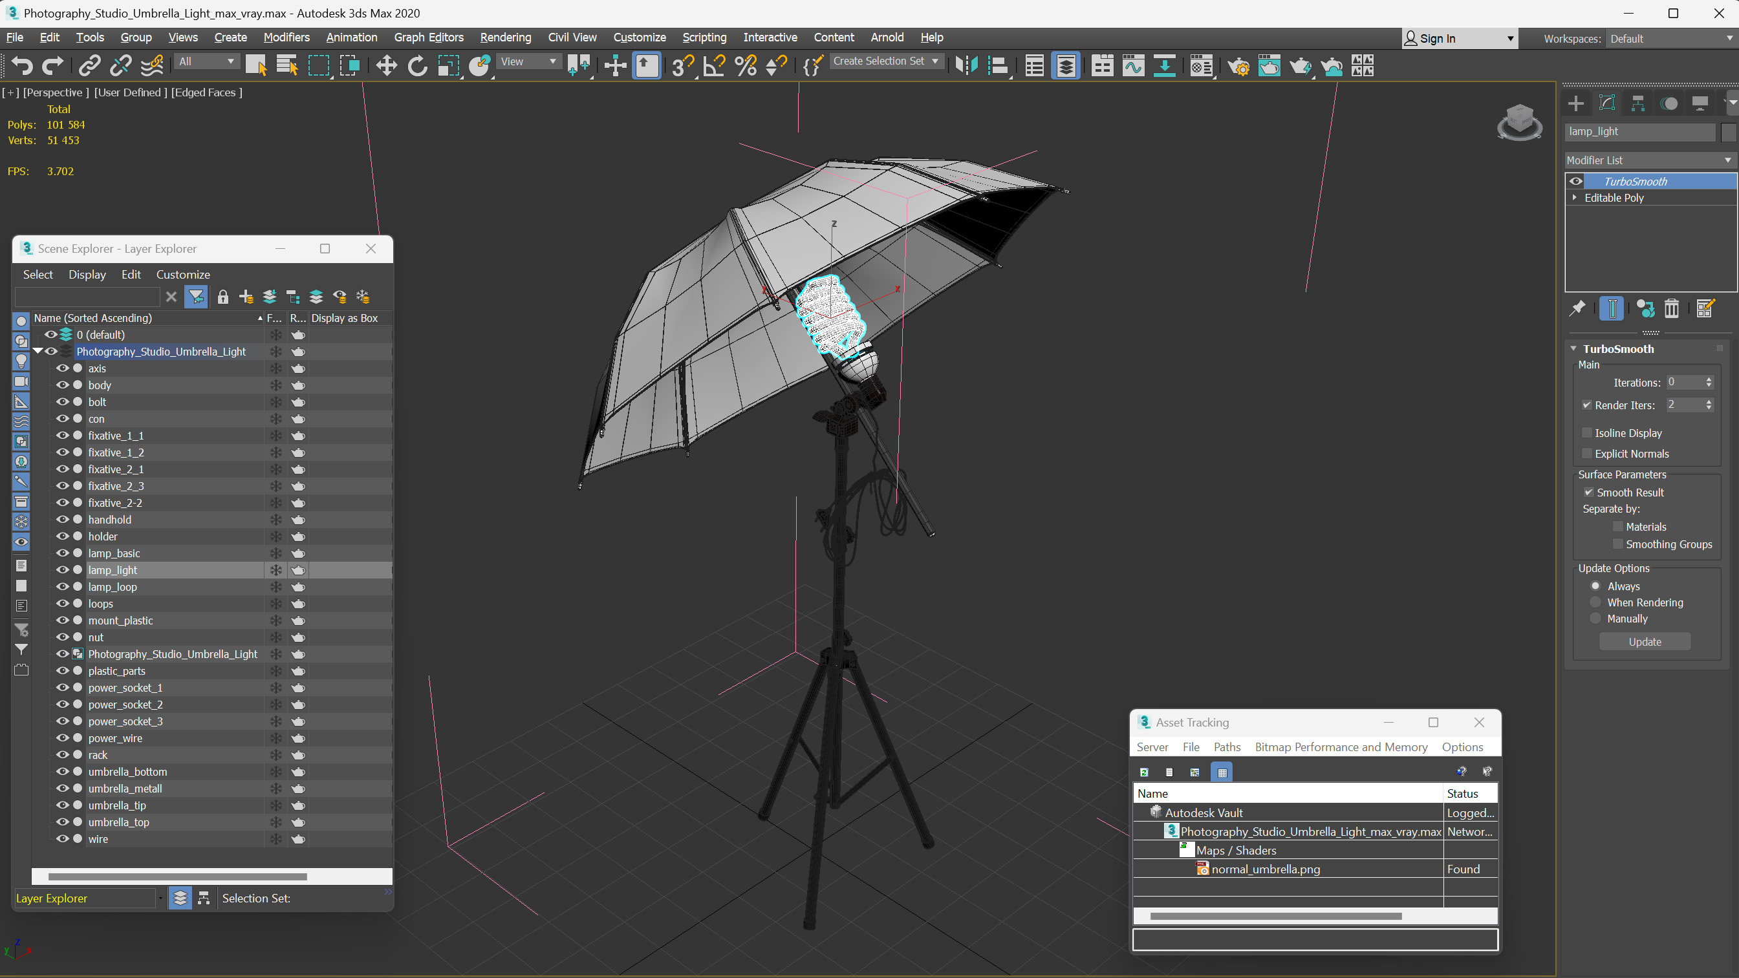This screenshot has height=978, width=1739.
Task: Click Remove modifier trash icon
Action: (1672, 308)
